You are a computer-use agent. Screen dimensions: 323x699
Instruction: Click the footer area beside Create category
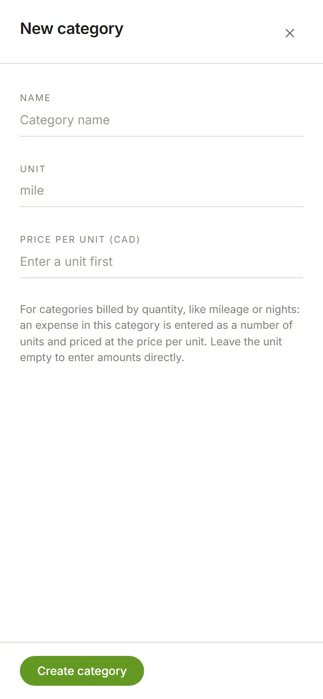(x=232, y=671)
